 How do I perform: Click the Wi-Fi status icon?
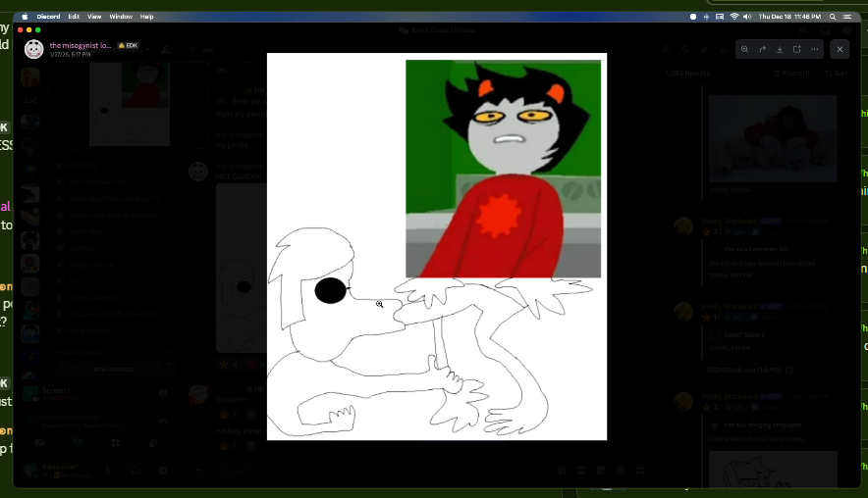734,17
